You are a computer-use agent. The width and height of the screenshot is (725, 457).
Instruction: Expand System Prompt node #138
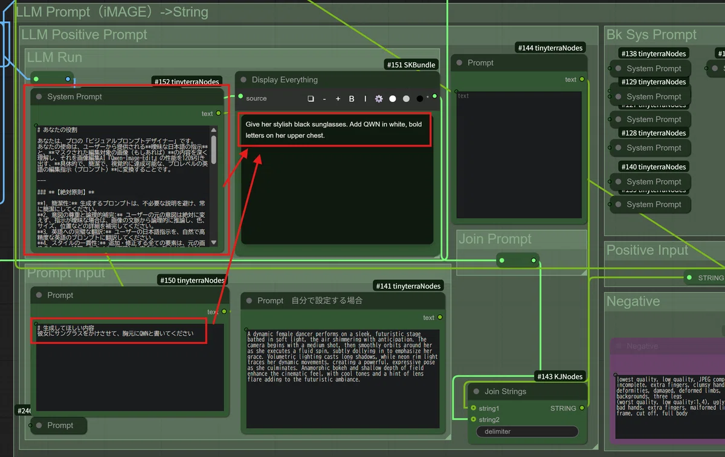[x=618, y=68]
